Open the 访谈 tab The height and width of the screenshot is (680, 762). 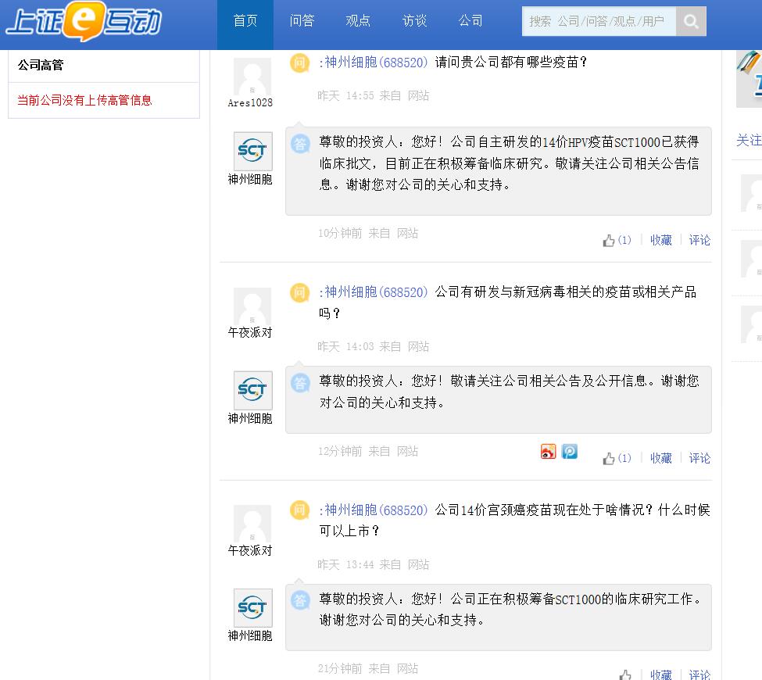[414, 21]
